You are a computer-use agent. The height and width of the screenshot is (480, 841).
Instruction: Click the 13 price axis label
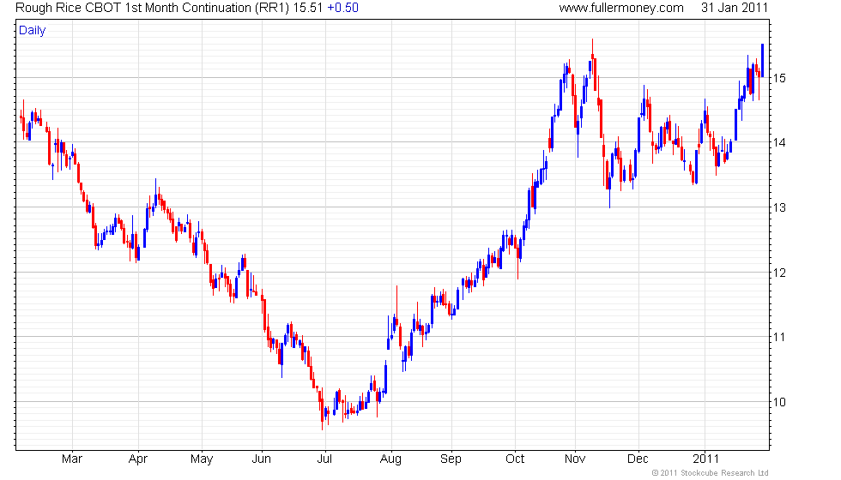tap(779, 207)
